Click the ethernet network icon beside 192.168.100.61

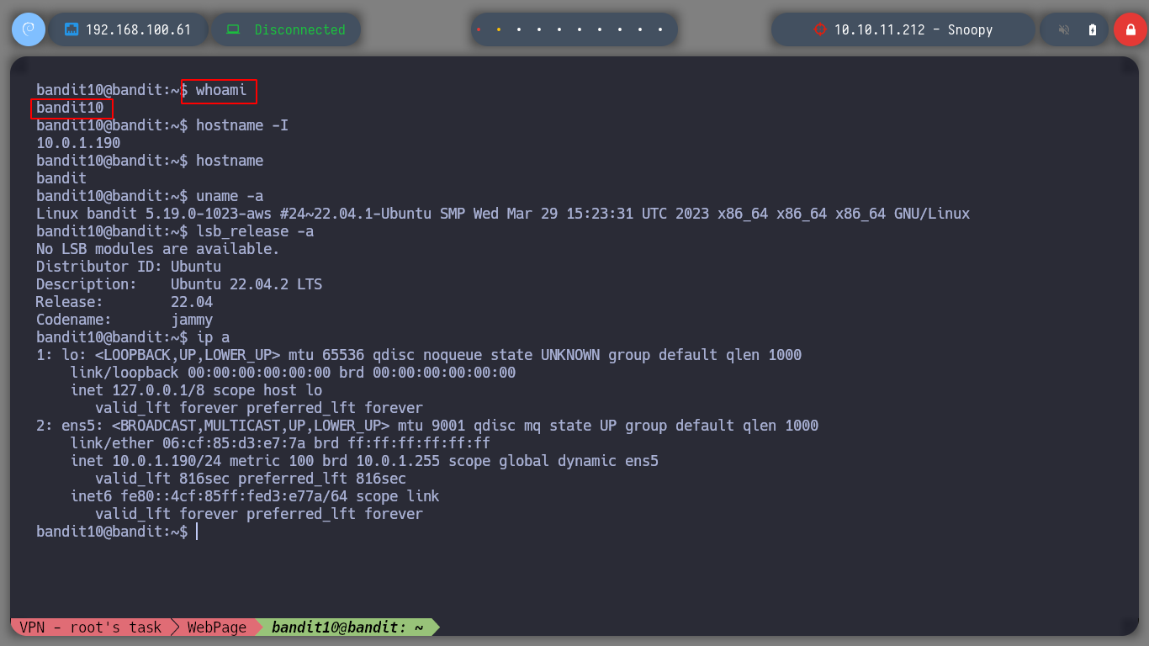(71, 29)
